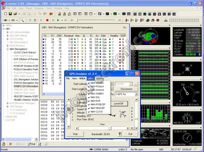
Task: Open the baud rate dropdown arrow
Action: (17, 20)
